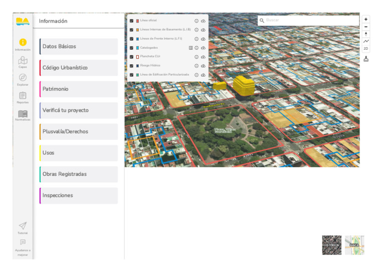This screenshot has height=272, width=385.
Task: Reset map north with compass arrow
Action: pyautogui.click(x=366, y=34)
